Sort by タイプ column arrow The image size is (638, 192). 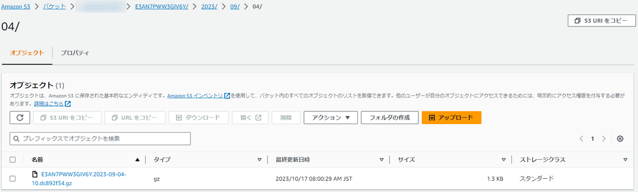pos(259,160)
